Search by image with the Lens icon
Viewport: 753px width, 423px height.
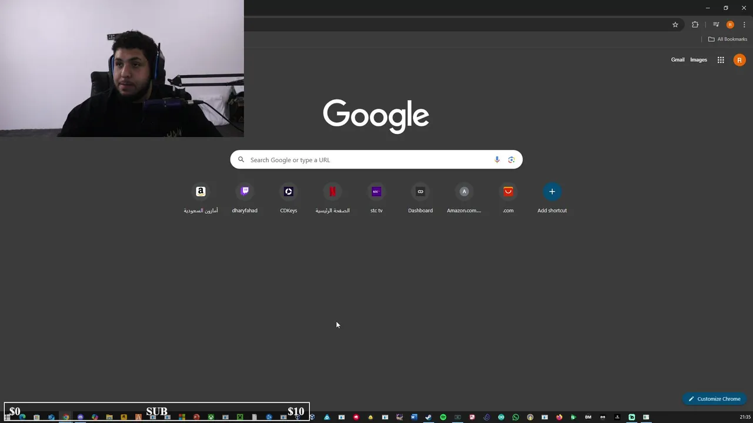click(x=511, y=160)
